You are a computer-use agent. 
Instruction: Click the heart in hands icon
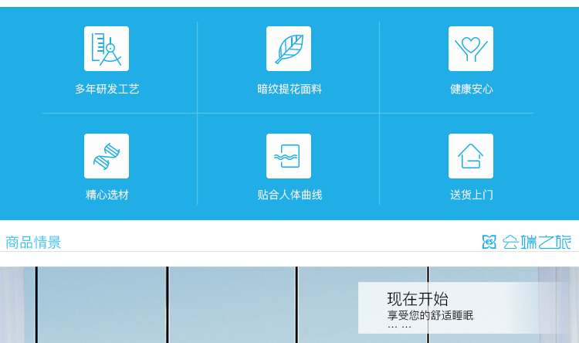(471, 49)
